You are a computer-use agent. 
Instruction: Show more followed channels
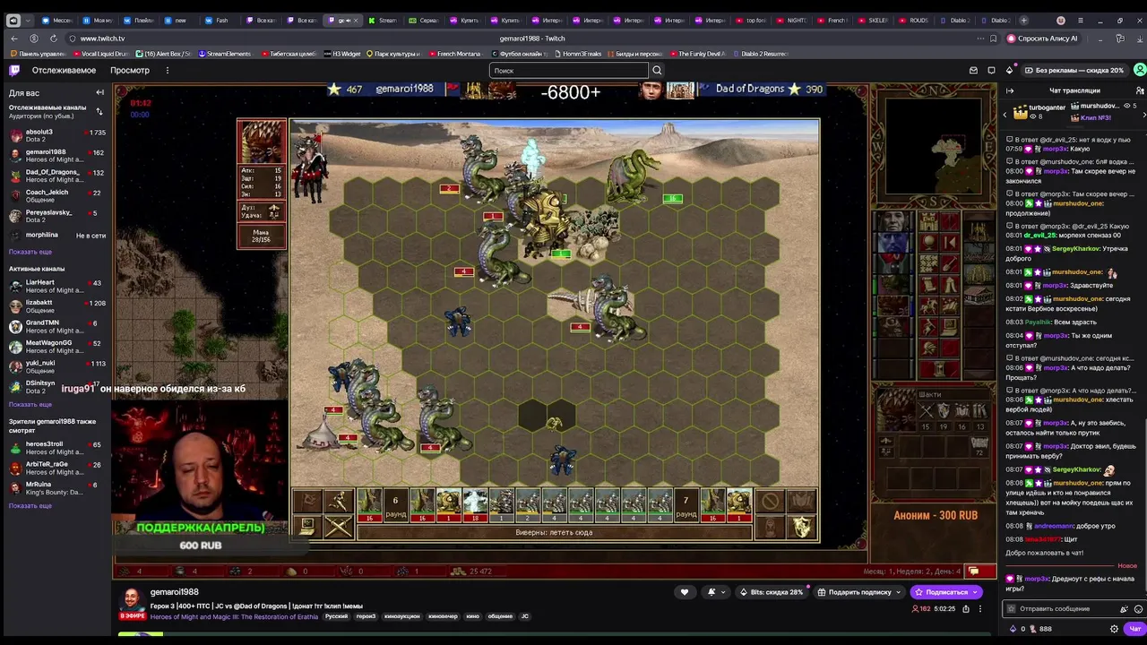30,252
